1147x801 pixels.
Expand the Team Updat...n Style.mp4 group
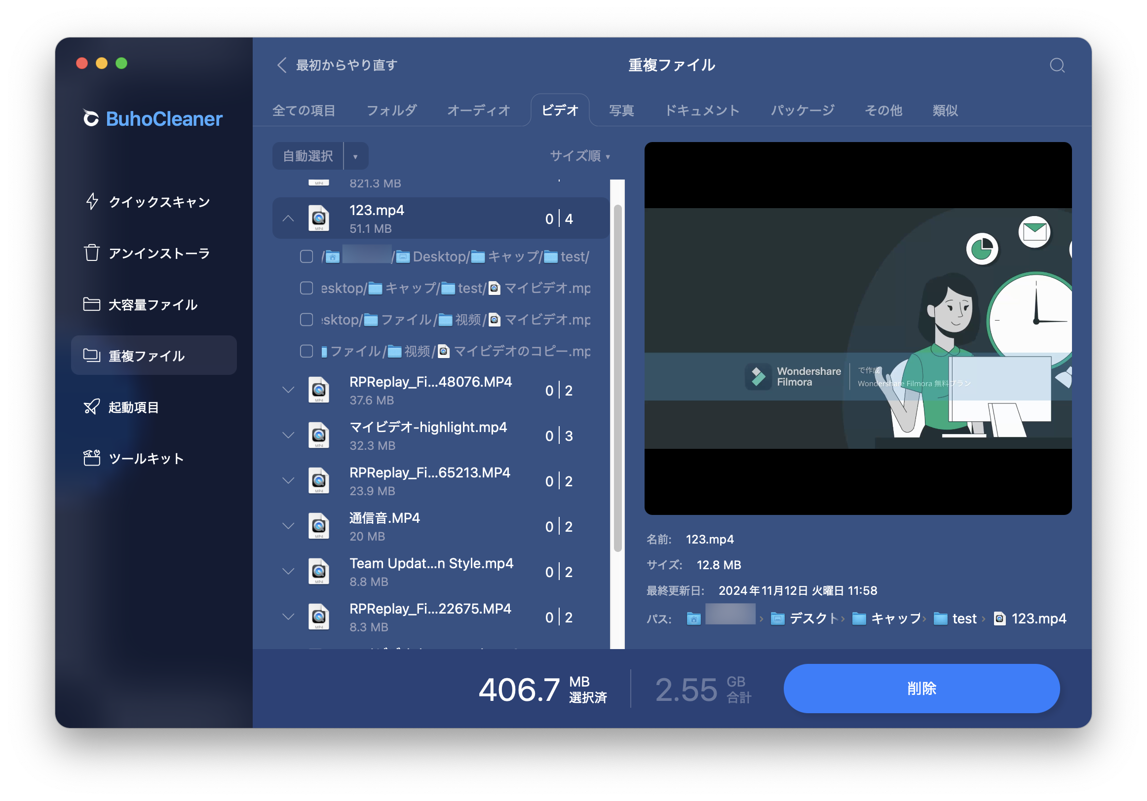(288, 572)
